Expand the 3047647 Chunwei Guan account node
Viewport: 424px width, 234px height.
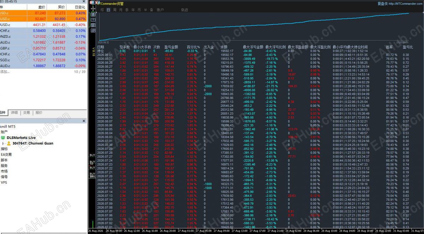point(3,143)
